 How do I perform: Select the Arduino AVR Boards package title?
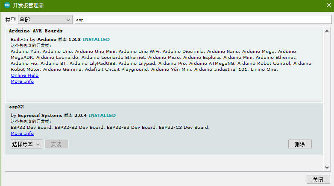36,31
